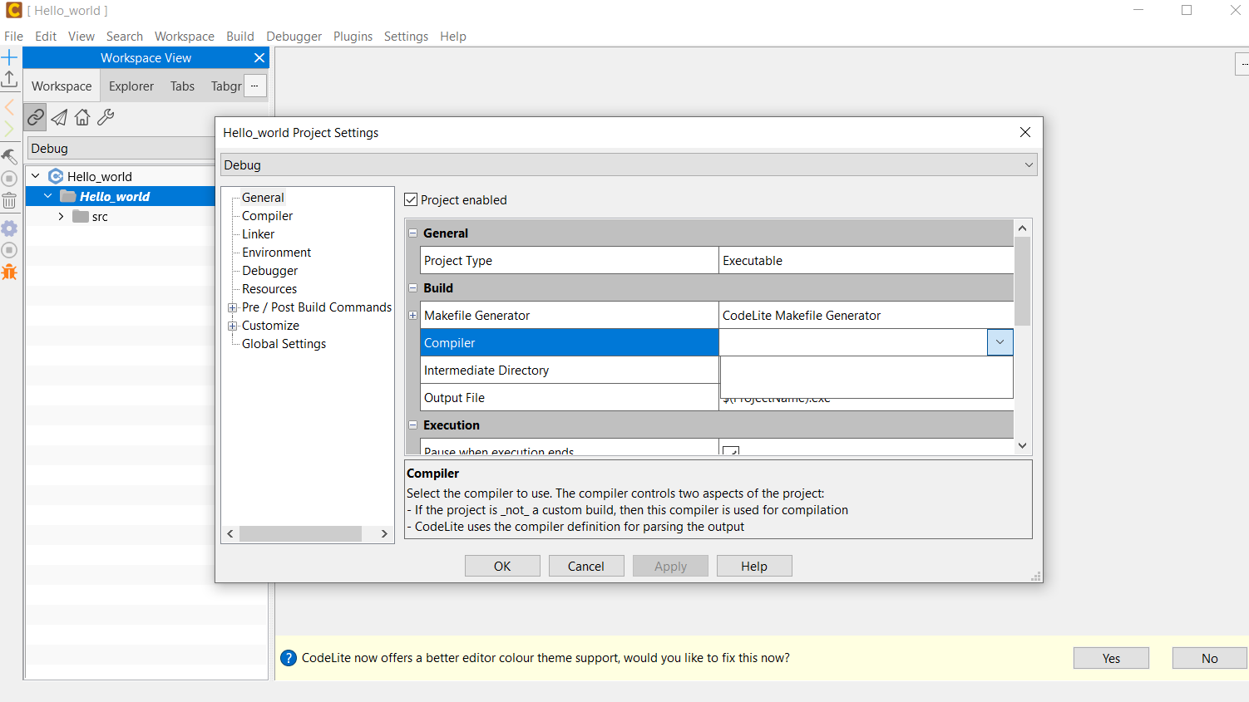Expand the src folder in the project tree
The width and height of the screenshot is (1249, 702).
coord(60,216)
